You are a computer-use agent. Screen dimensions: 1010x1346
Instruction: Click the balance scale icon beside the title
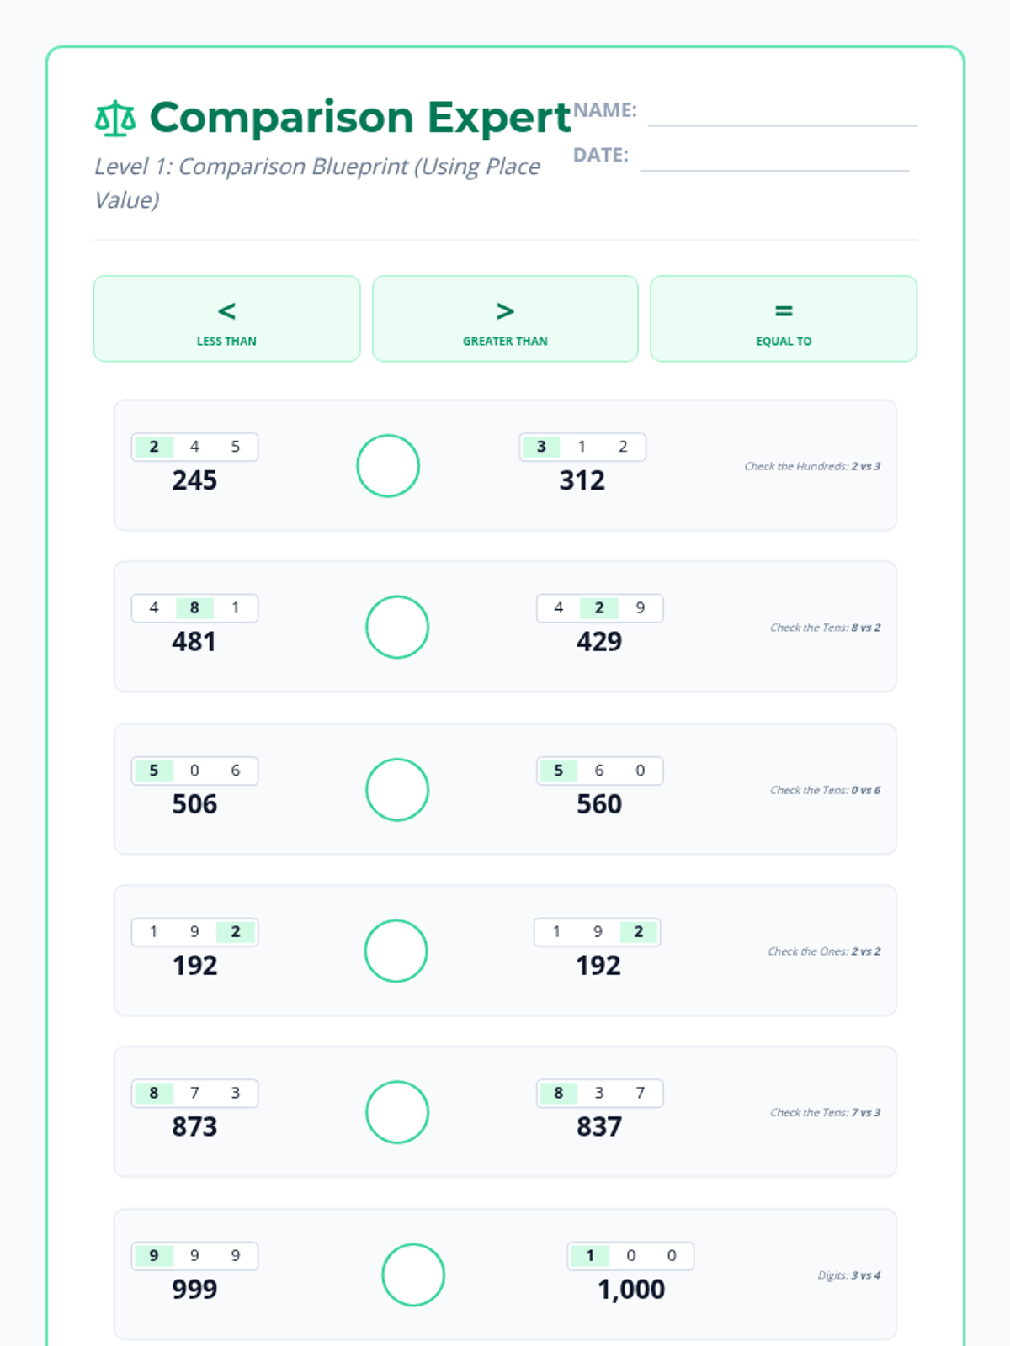[115, 119]
